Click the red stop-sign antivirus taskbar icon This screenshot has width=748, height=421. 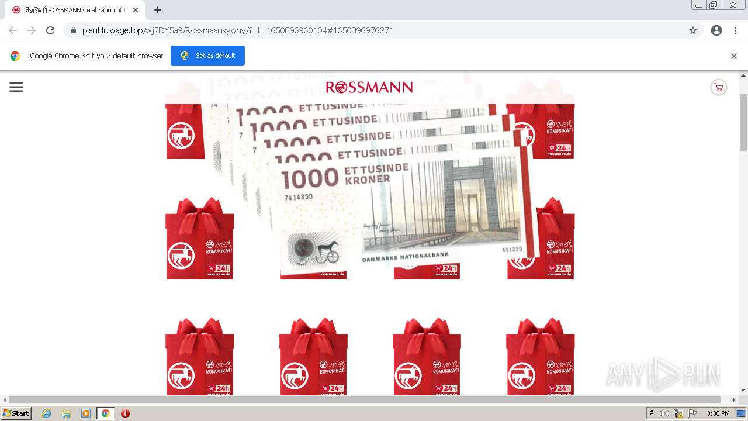pyautogui.click(x=125, y=413)
